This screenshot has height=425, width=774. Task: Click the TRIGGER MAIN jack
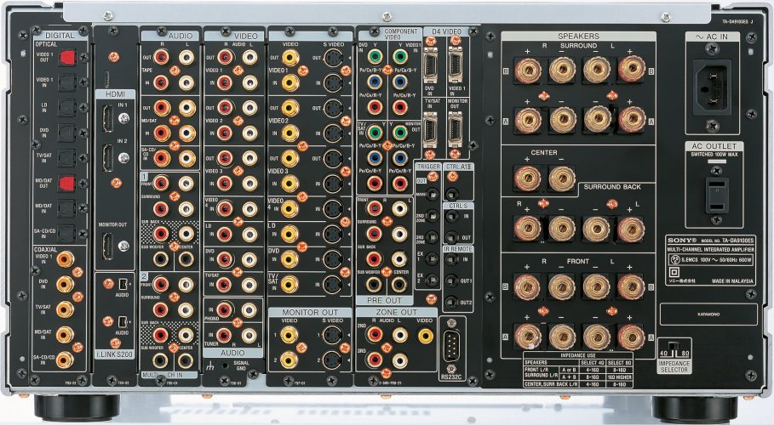[433, 195]
